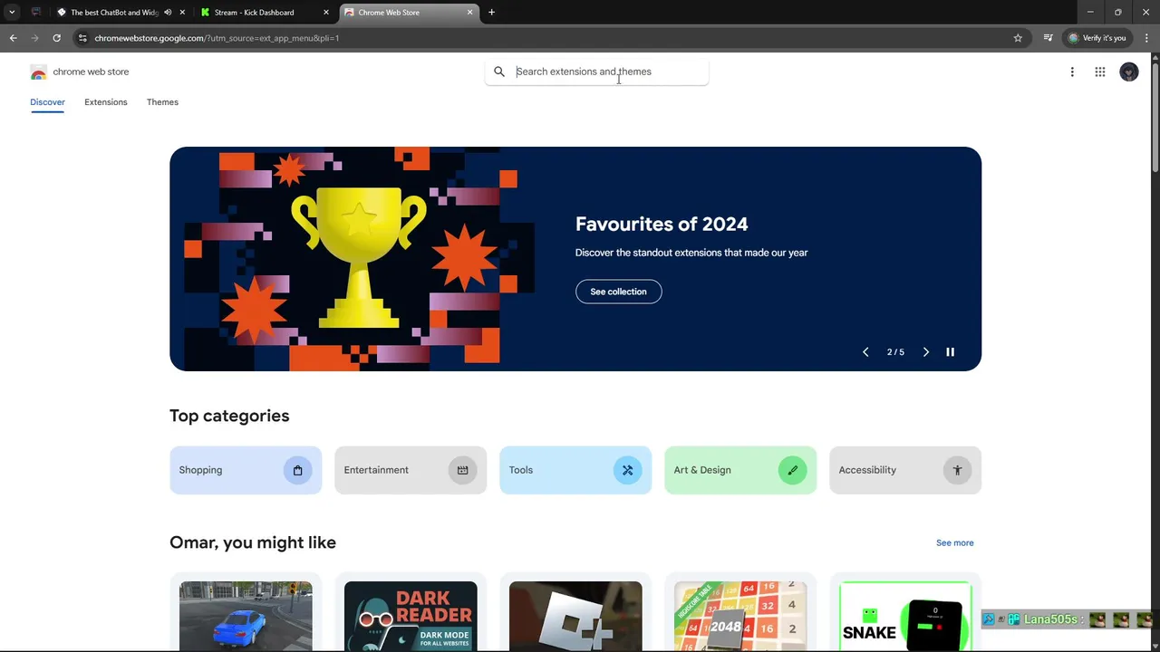This screenshot has height=652, width=1160.
Task: Switch to the Discover tab
Action: [47, 102]
